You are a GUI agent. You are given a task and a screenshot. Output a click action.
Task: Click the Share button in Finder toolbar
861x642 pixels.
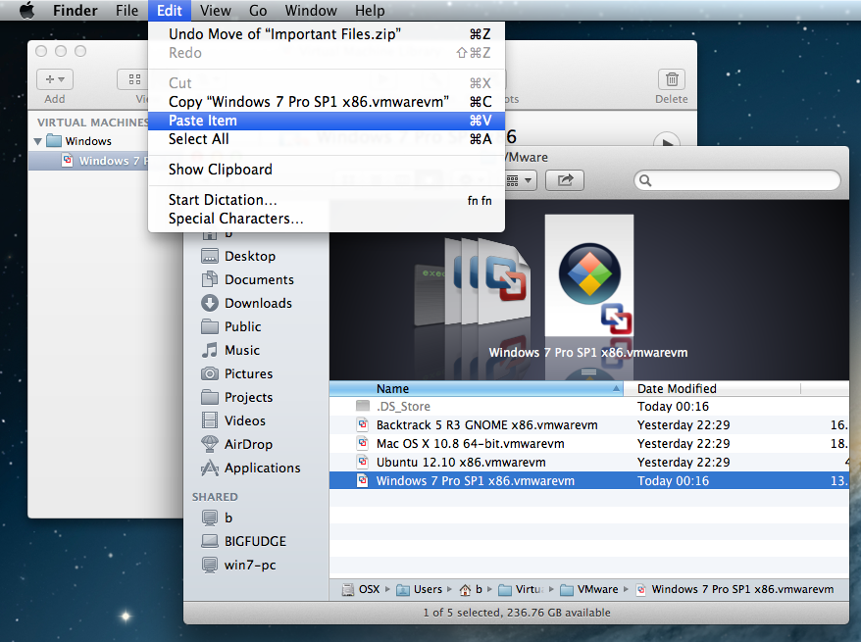pyautogui.click(x=565, y=180)
